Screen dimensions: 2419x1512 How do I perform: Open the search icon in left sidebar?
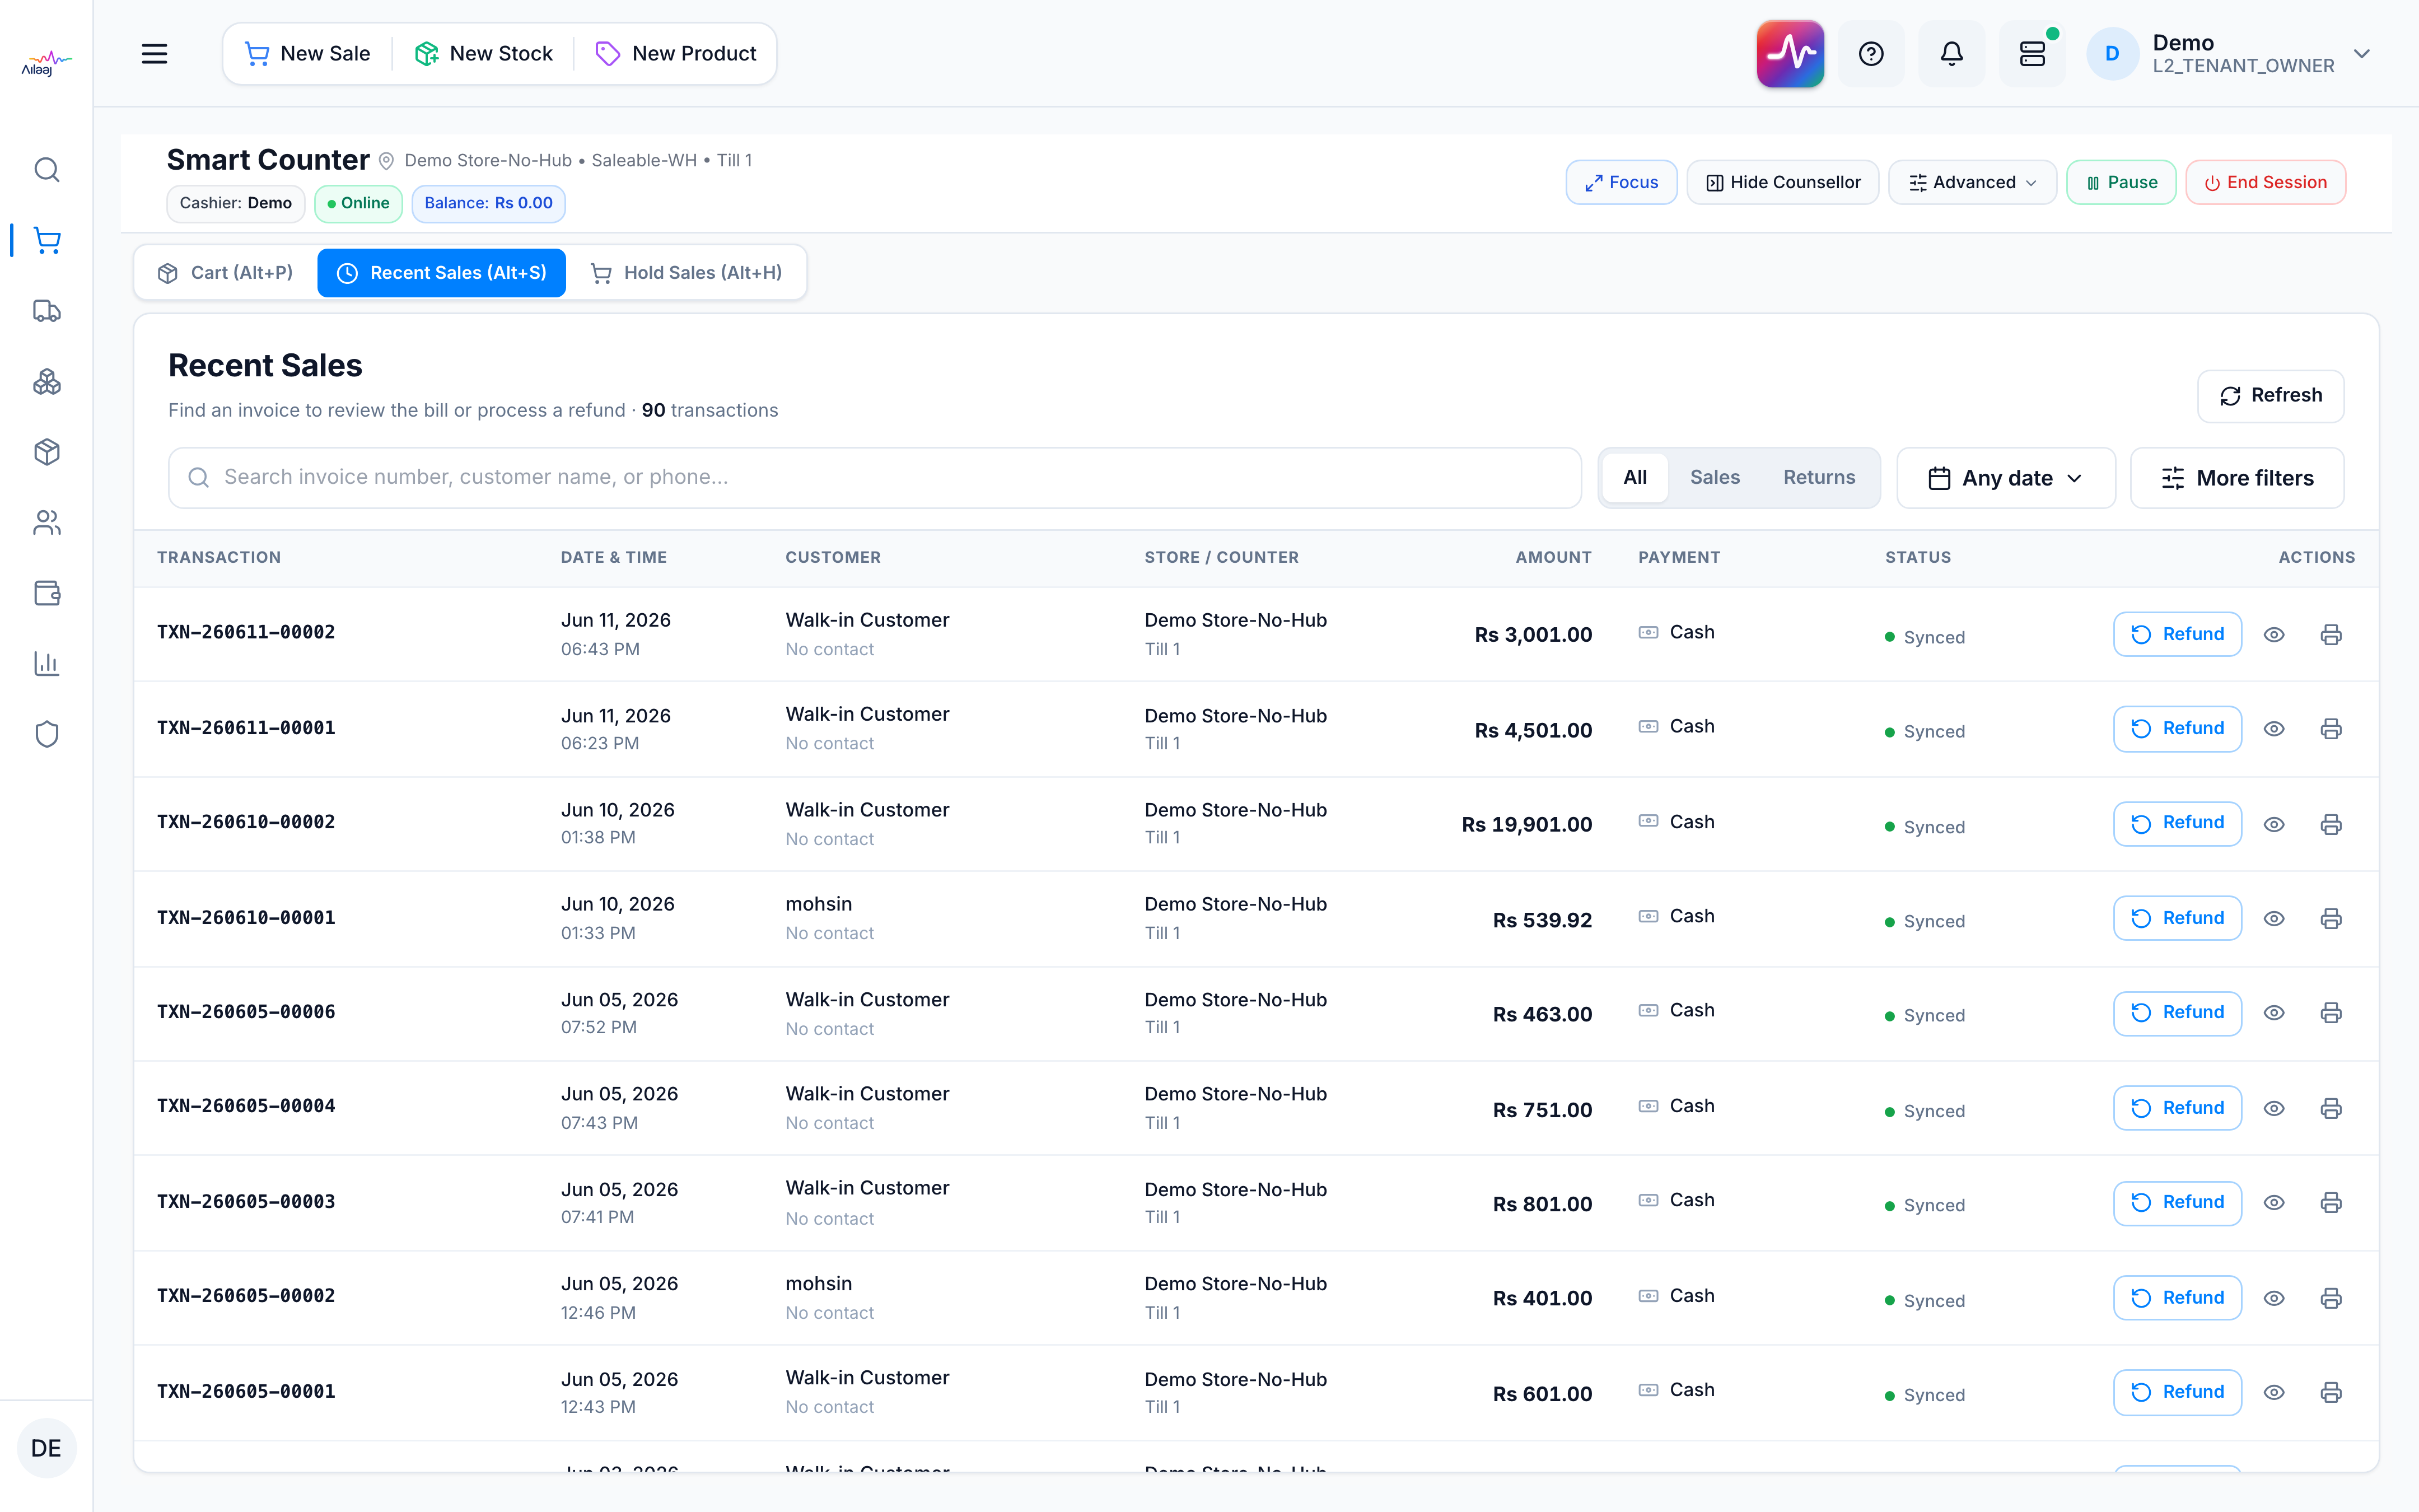(x=47, y=170)
